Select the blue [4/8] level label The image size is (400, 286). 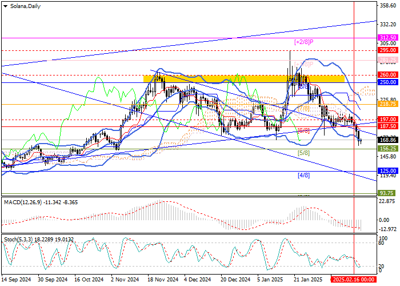click(x=303, y=175)
